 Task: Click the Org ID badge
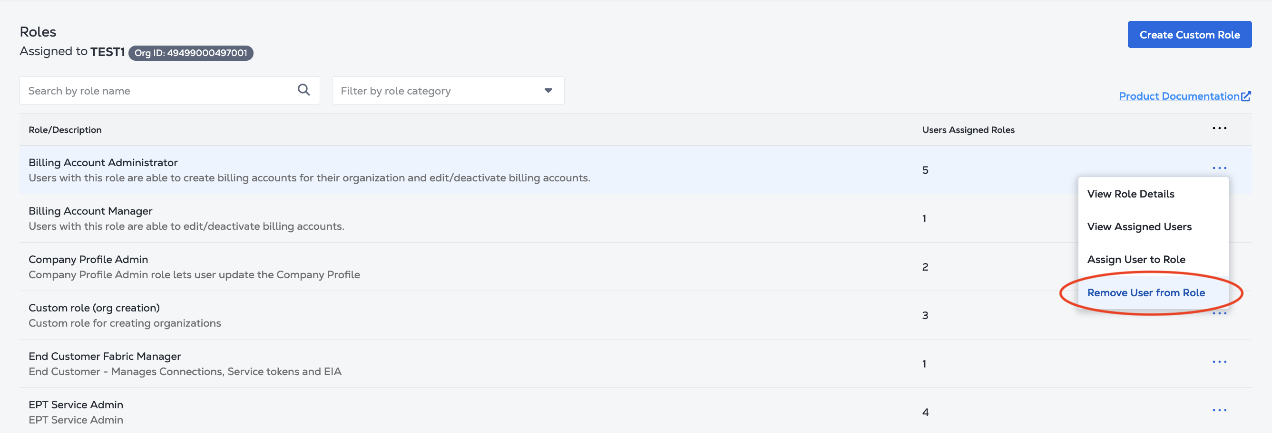click(x=191, y=53)
